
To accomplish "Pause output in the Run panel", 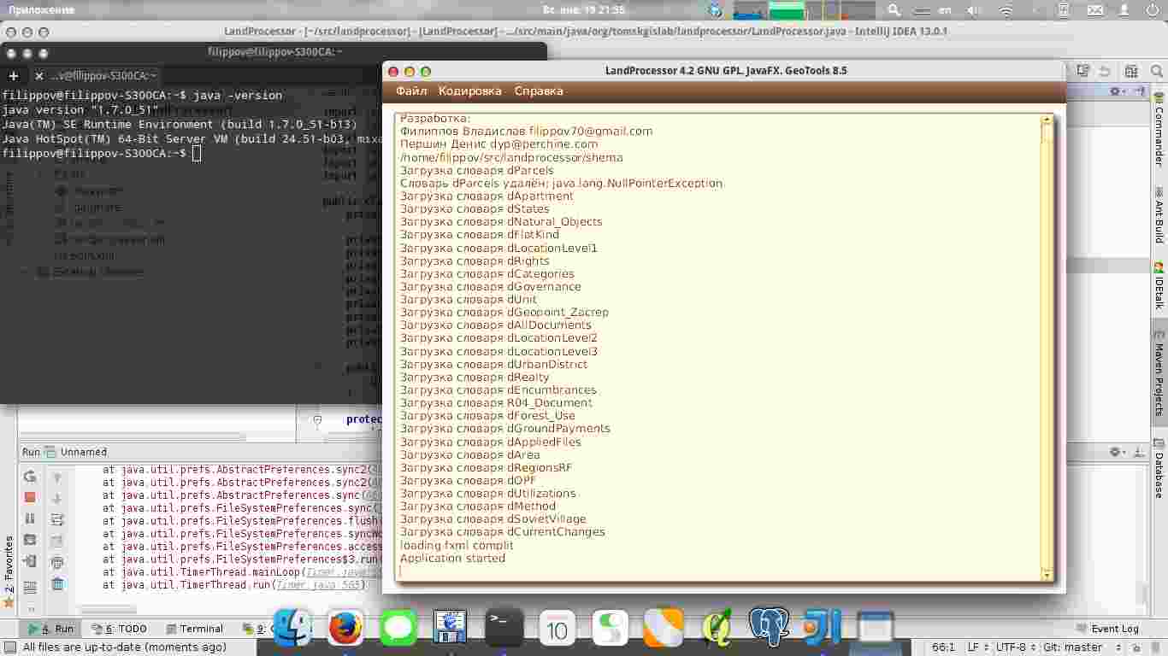I will (x=30, y=518).
